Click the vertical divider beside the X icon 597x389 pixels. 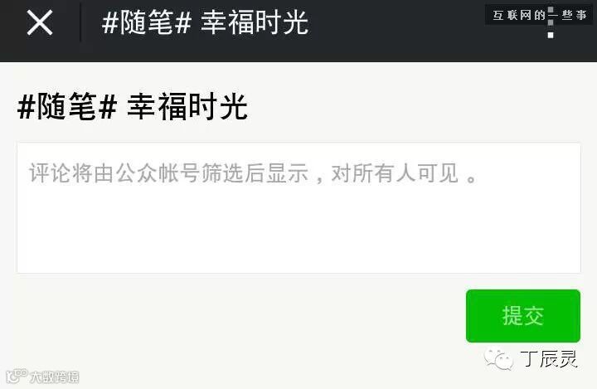[x=80, y=22]
